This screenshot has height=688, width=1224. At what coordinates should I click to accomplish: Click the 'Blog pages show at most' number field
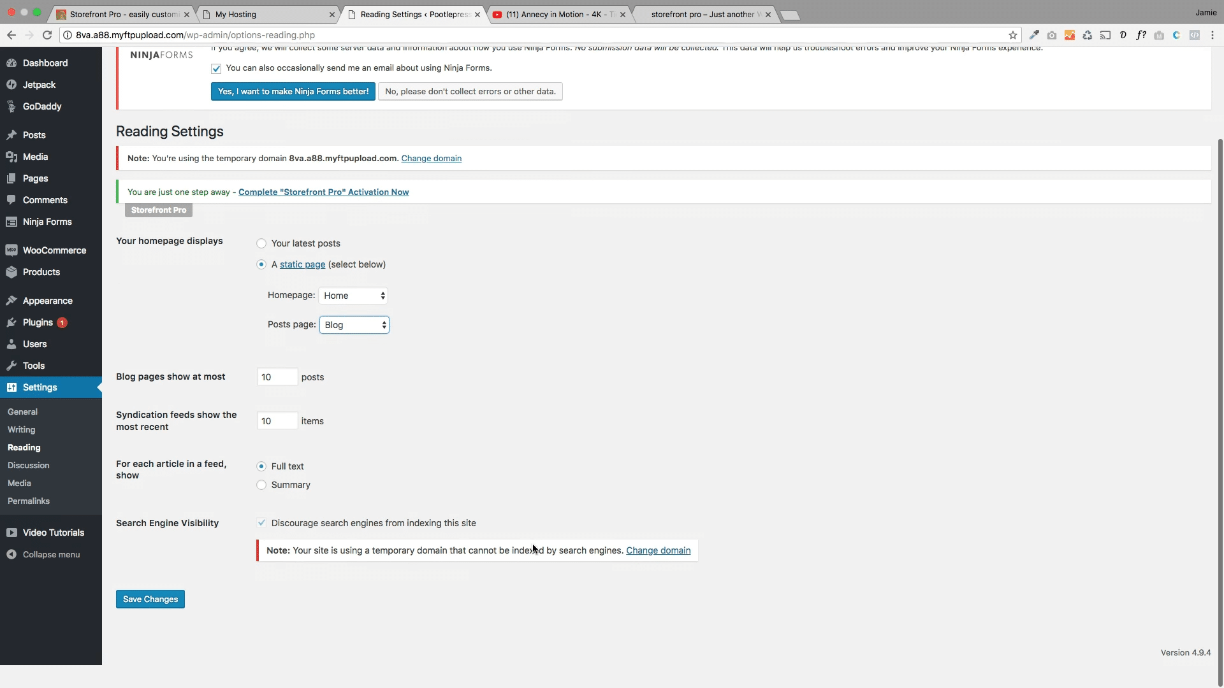[277, 377]
